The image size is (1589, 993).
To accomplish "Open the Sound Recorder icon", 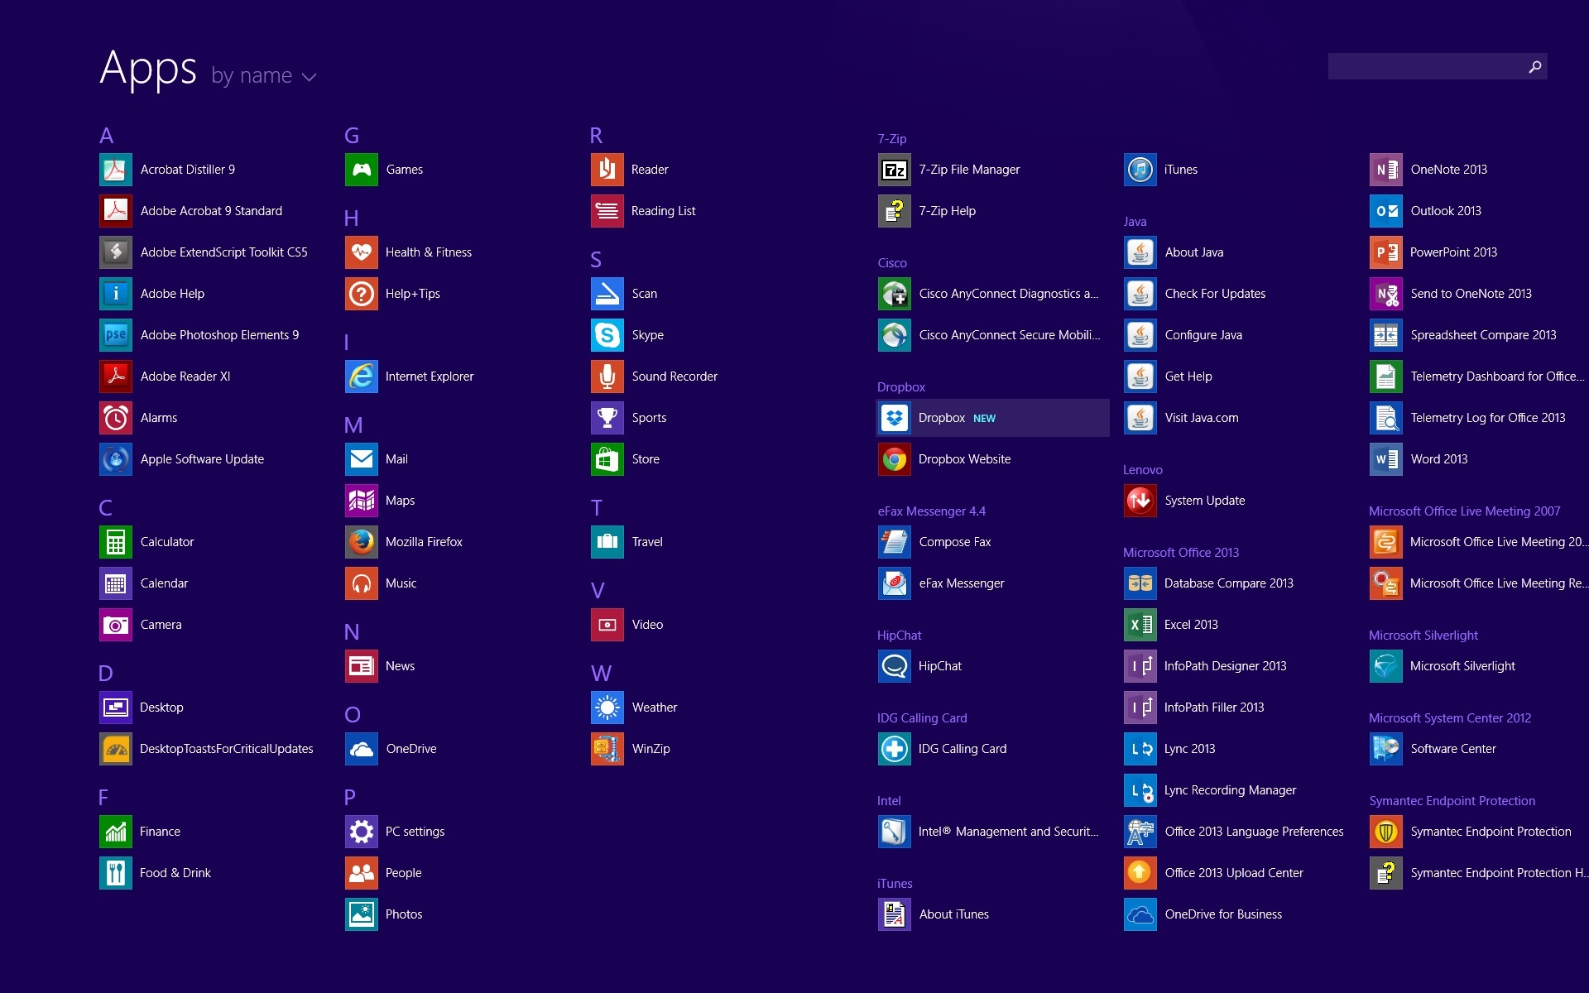I will pos(607,377).
